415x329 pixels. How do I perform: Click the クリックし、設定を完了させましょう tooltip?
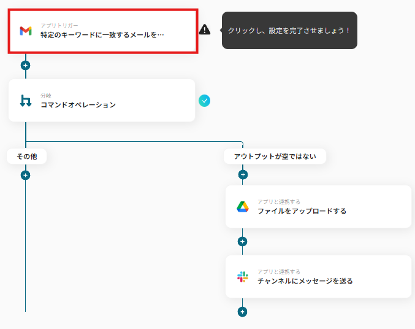pyautogui.click(x=289, y=30)
